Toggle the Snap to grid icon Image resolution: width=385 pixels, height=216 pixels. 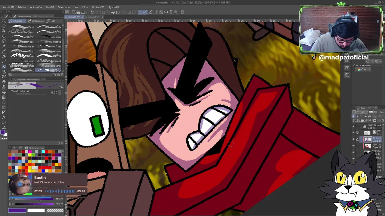click(x=150, y=12)
